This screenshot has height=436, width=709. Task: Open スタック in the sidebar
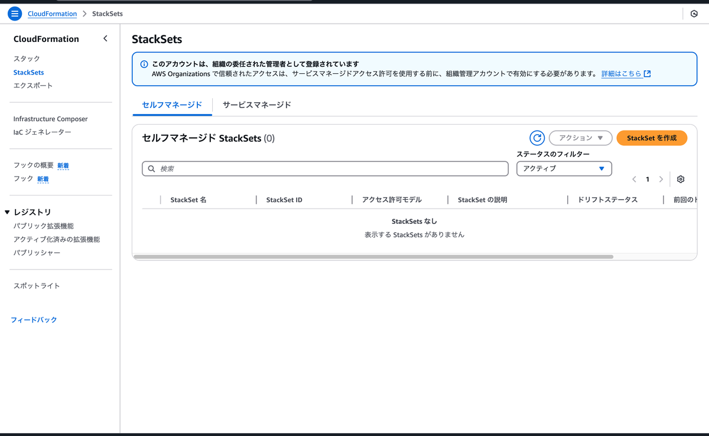[x=27, y=59]
